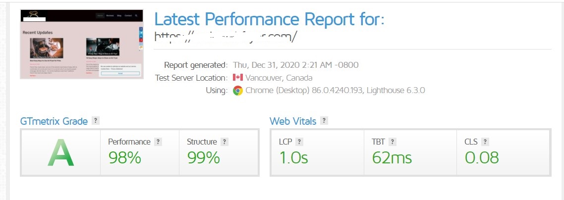Click the Chrome browser icon
The image size is (564, 200).
click(x=238, y=91)
